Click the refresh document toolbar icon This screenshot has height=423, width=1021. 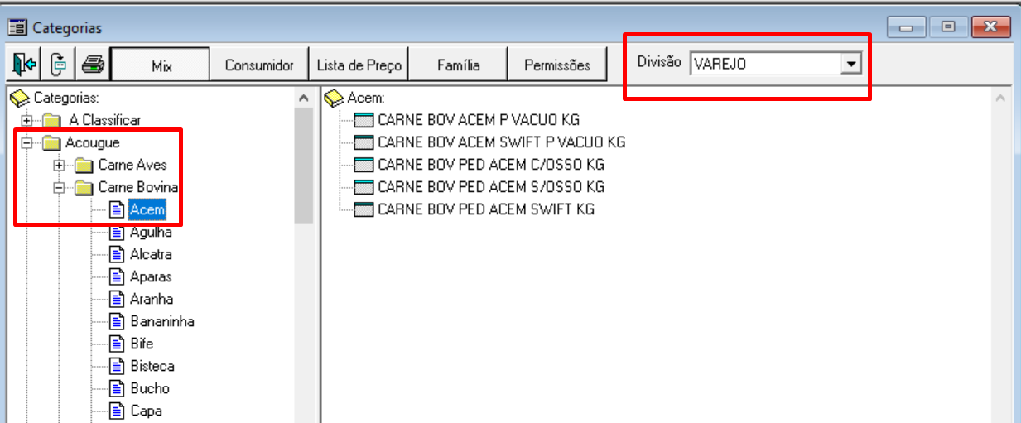[58, 64]
